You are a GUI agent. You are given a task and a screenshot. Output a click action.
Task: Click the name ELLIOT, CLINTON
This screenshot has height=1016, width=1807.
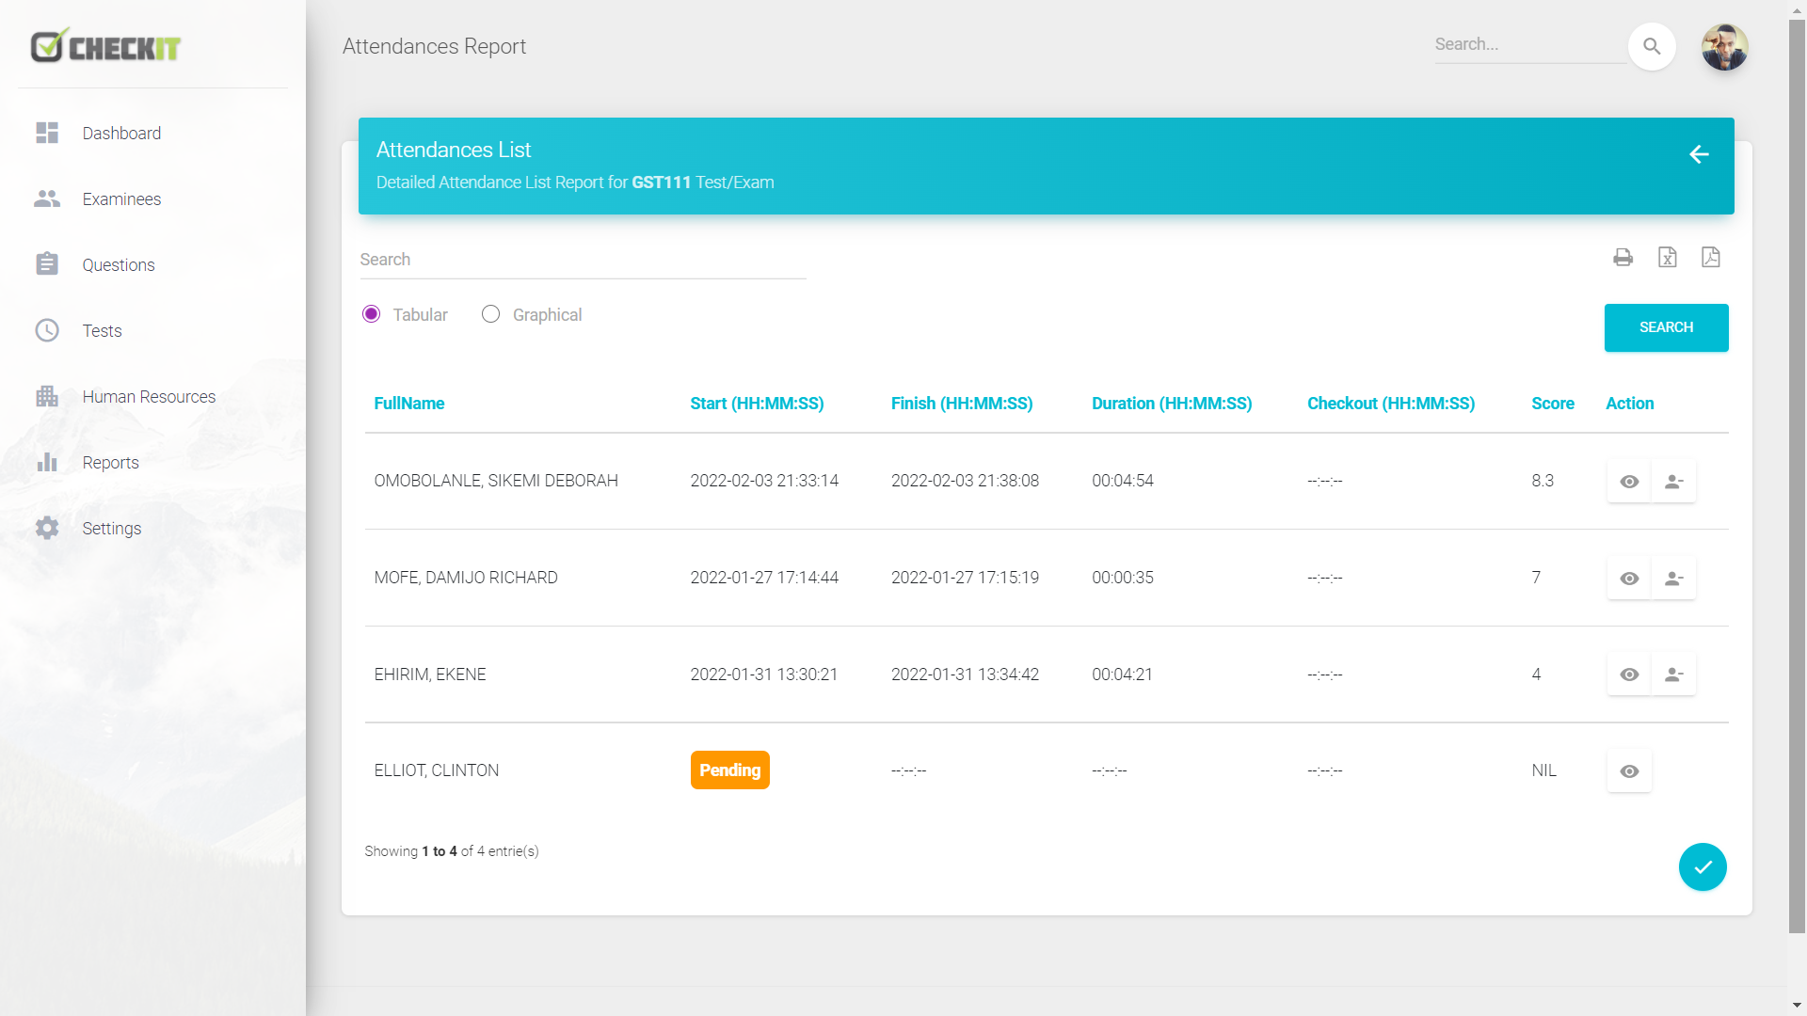(x=437, y=770)
